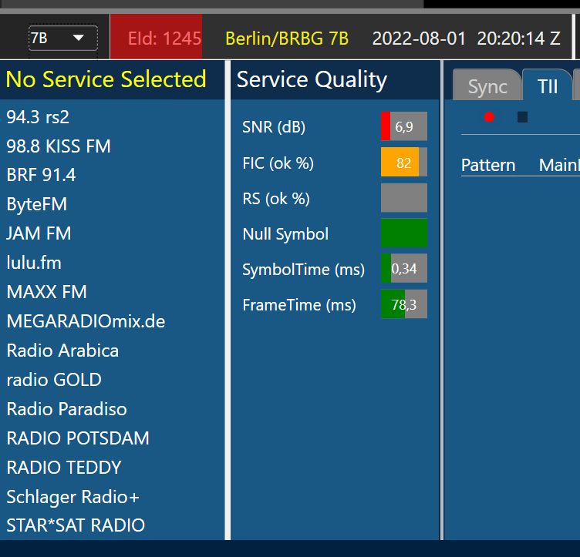Click the FrameTime (ms) value bar
Screen dimensions: 580x557
[x=403, y=304]
